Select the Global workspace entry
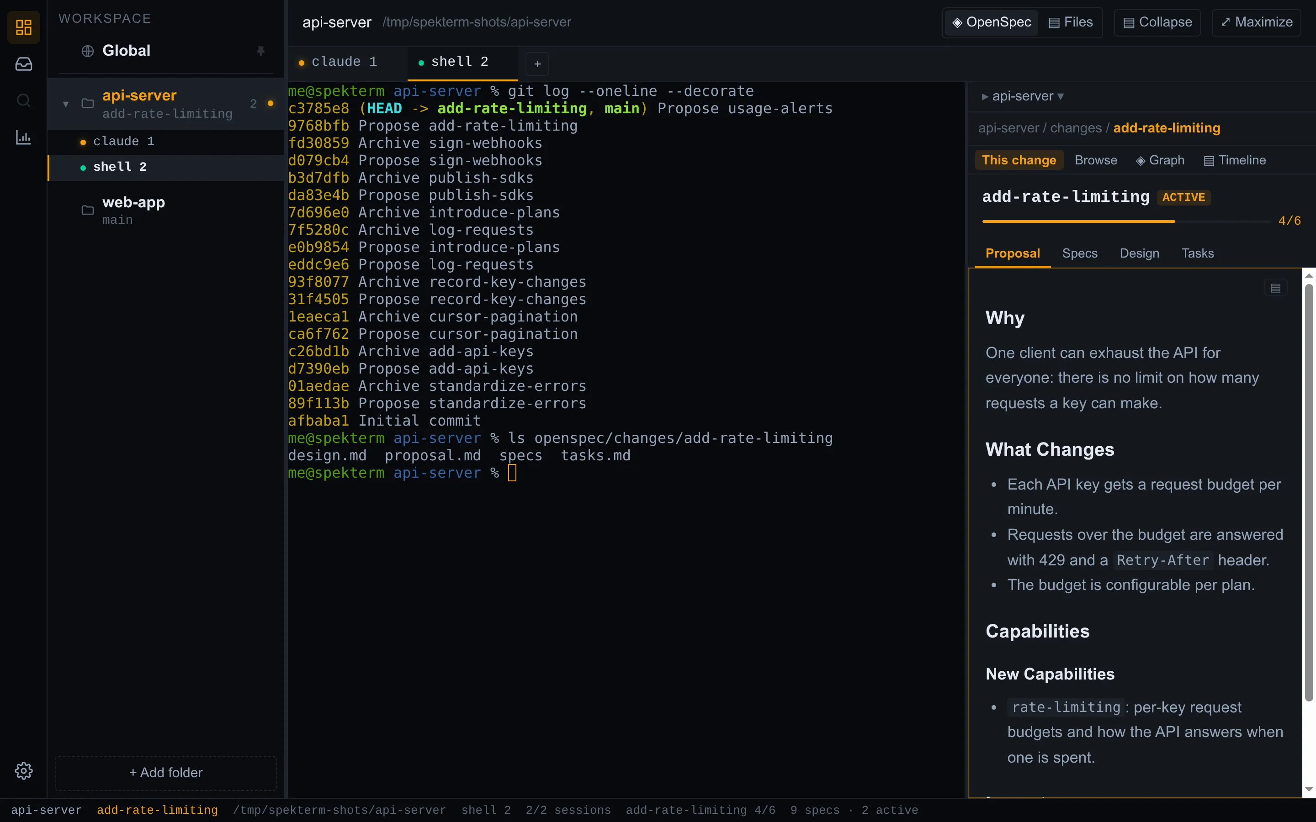1316x822 pixels. pyautogui.click(x=166, y=51)
